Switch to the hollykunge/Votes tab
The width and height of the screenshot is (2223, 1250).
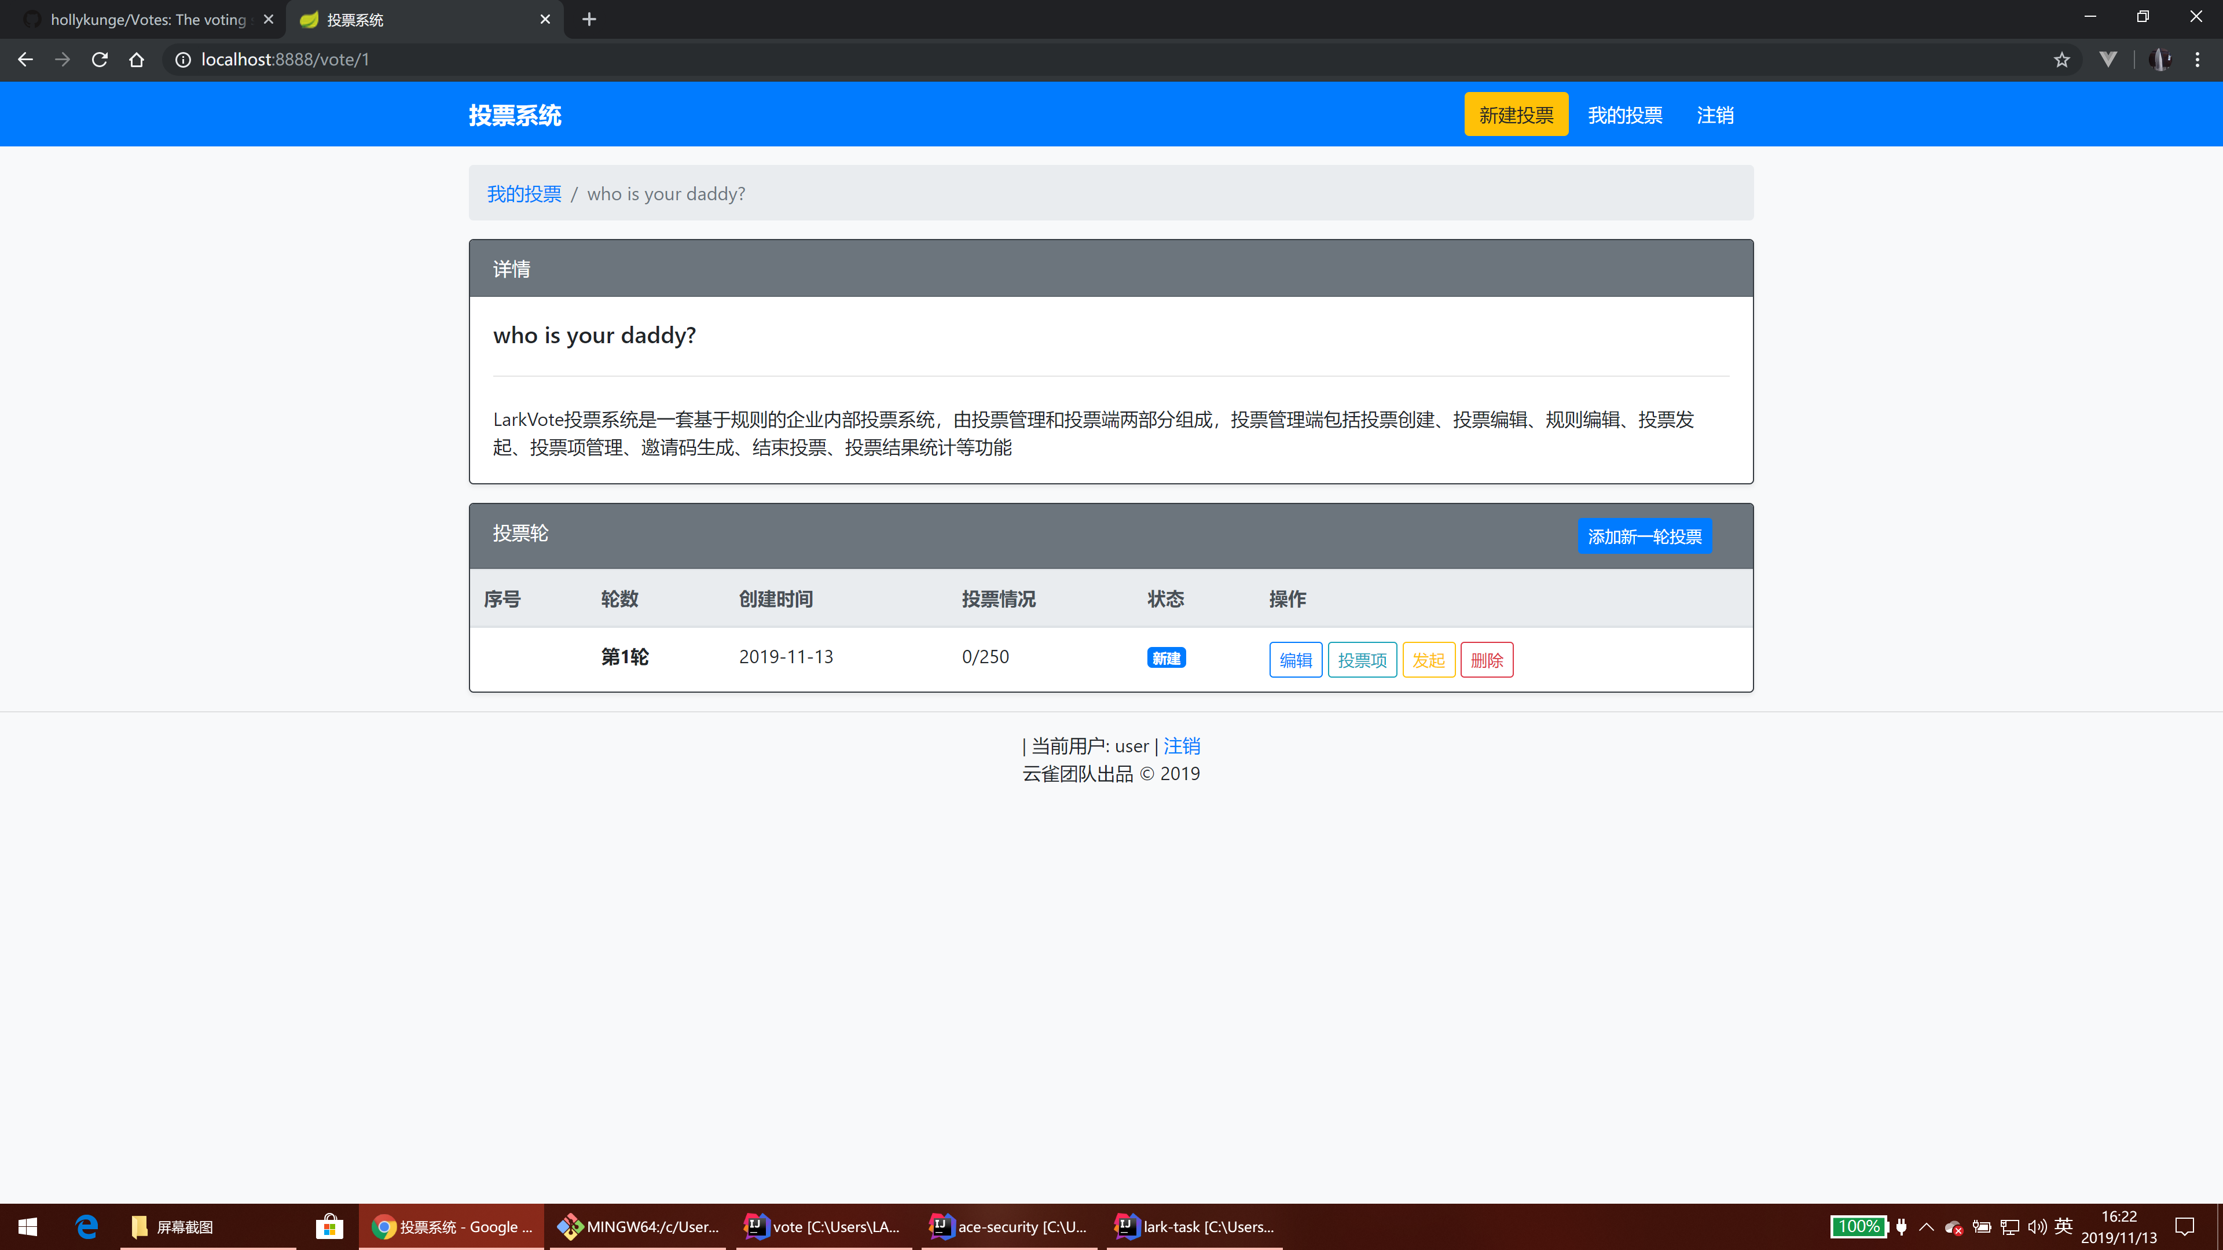[142, 19]
